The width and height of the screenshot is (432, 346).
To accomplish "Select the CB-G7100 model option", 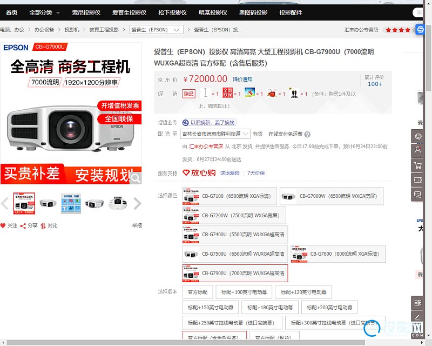I will click(230, 196).
